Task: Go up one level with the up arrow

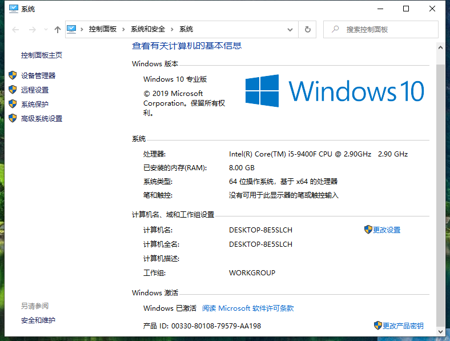Action: 57,30
